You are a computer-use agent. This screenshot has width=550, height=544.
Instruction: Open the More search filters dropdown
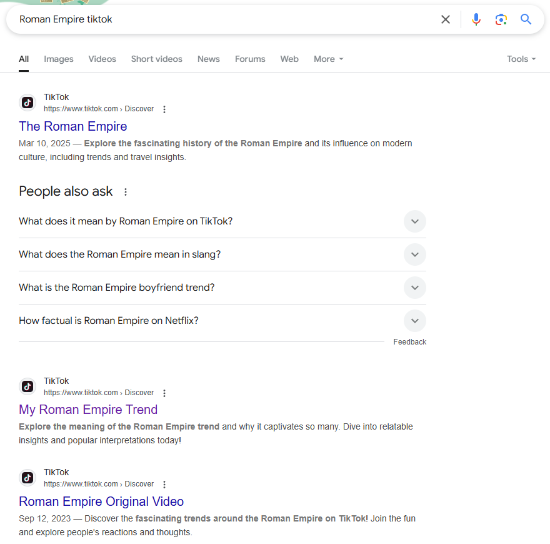(328, 59)
